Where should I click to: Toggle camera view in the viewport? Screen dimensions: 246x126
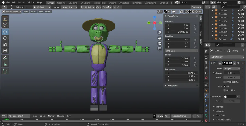click(160, 43)
